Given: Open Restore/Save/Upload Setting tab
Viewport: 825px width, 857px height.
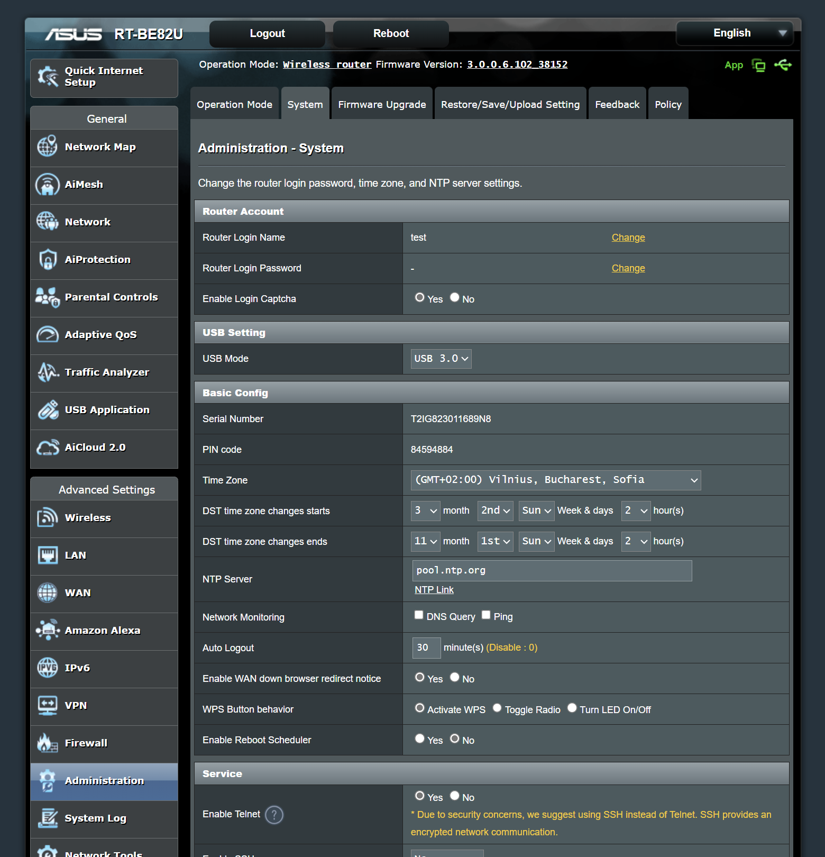Looking at the screenshot, I should (x=510, y=104).
